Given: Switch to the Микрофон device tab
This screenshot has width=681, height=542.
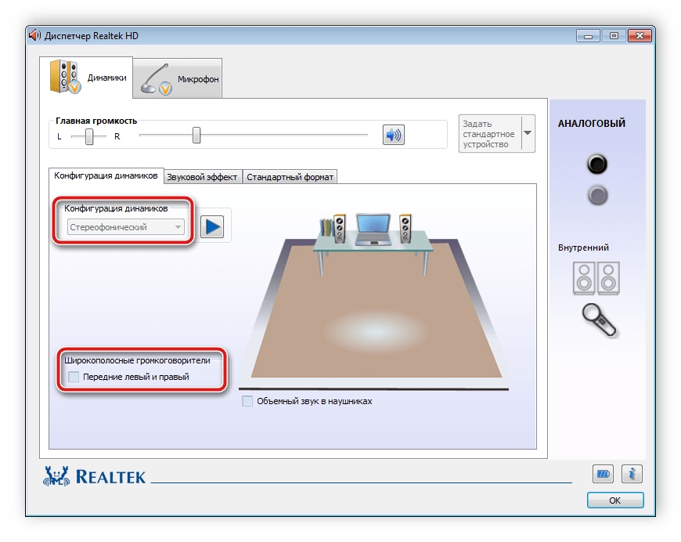Looking at the screenshot, I should [x=178, y=79].
